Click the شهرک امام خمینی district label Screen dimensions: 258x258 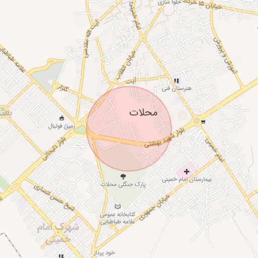pos(58,233)
